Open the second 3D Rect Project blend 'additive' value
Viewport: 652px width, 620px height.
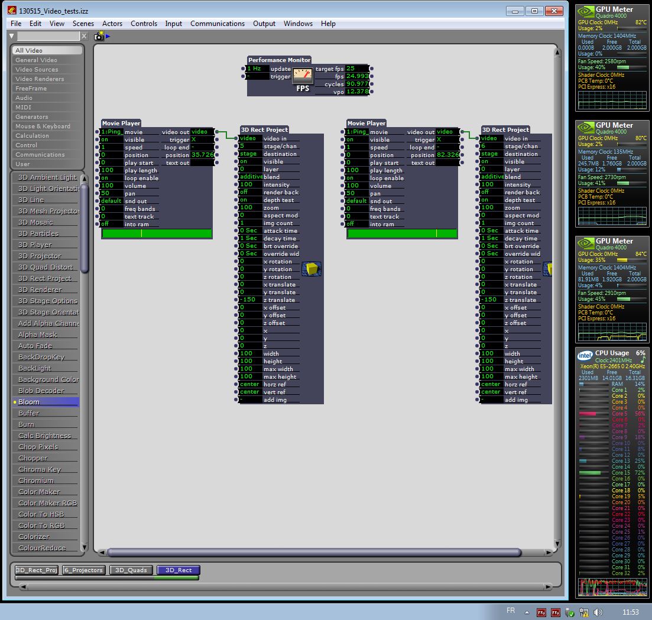(x=492, y=177)
